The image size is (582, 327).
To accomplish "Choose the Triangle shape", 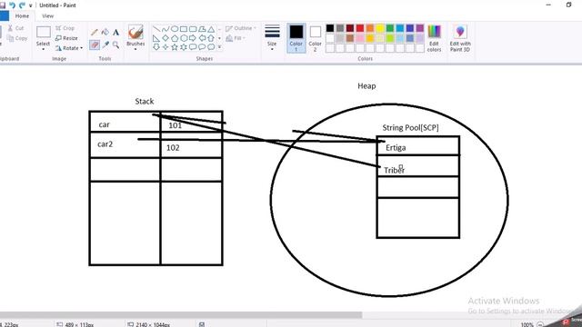I will [x=211, y=29].
